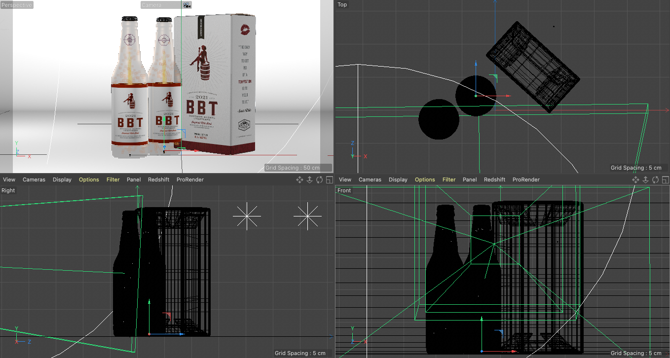Click the zoom-camera icon in Front viewport
The width and height of the screenshot is (670, 358).
point(646,179)
